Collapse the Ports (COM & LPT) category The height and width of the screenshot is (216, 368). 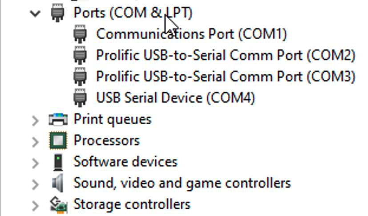pos(35,13)
